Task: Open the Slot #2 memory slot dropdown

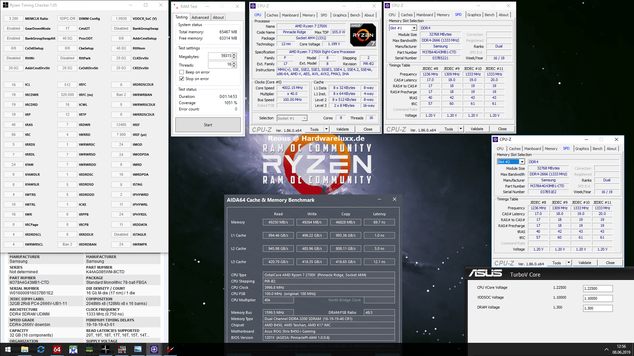Action: 522,162
